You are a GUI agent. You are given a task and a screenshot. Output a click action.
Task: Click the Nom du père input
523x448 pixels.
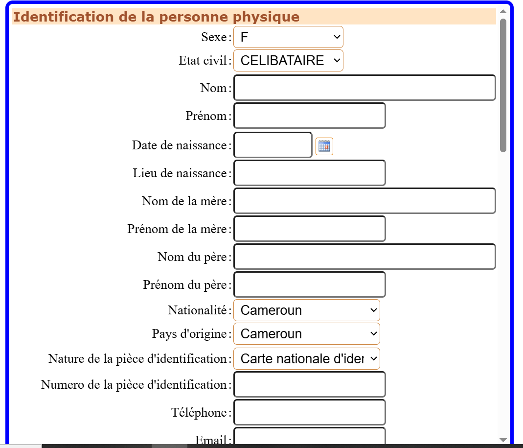[364, 257]
